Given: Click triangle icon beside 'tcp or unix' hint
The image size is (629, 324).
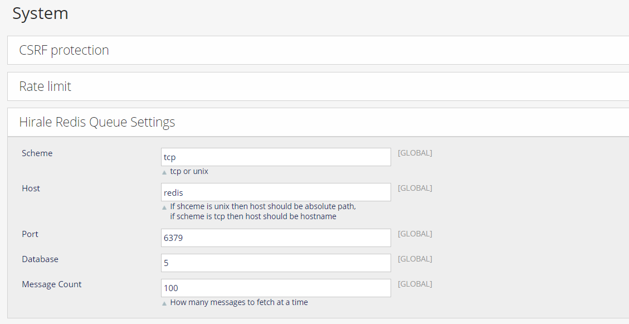Looking at the screenshot, I should coord(164,172).
